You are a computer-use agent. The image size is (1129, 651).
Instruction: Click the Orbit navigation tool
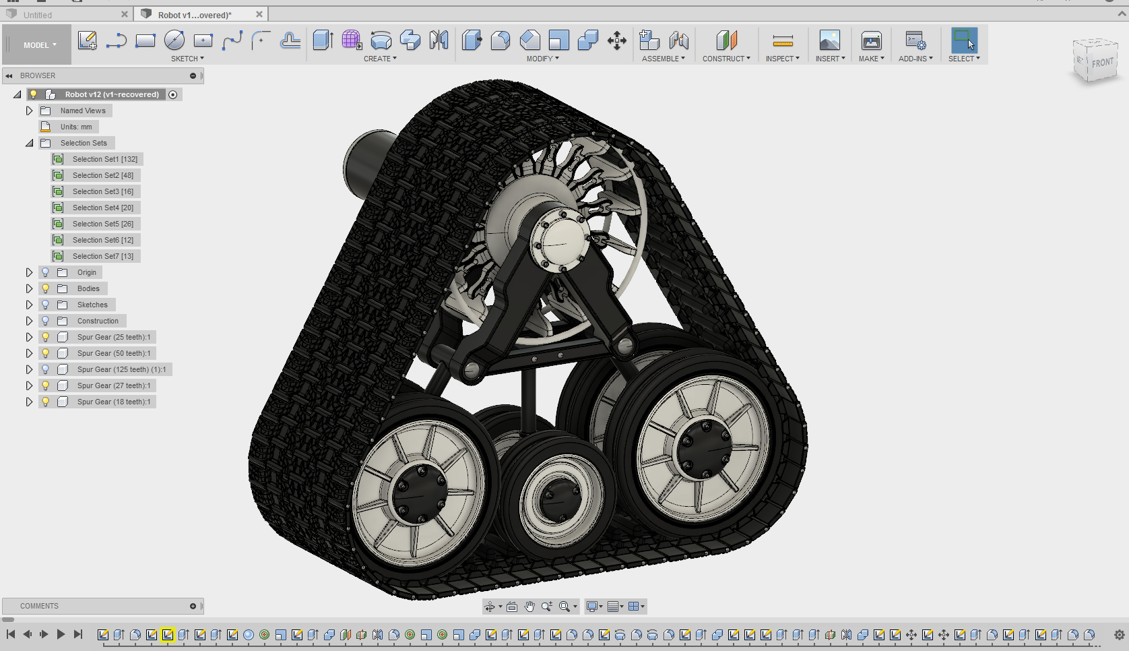click(x=490, y=607)
